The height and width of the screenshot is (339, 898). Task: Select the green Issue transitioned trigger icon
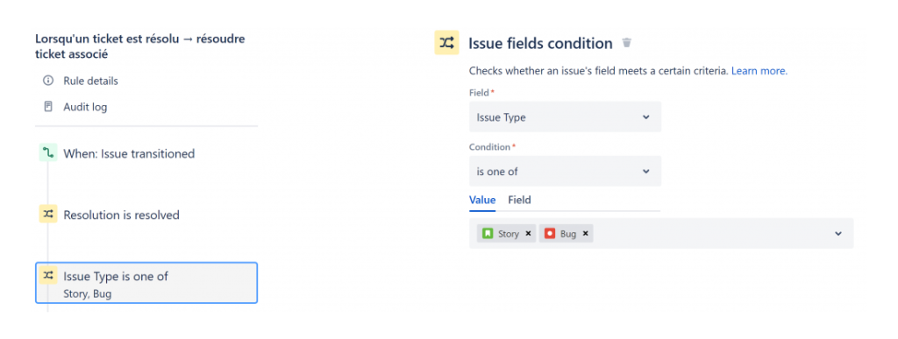coord(48,153)
